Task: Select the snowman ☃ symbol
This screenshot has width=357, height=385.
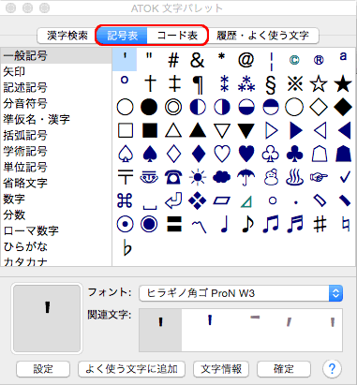Action: (x=271, y=177)
